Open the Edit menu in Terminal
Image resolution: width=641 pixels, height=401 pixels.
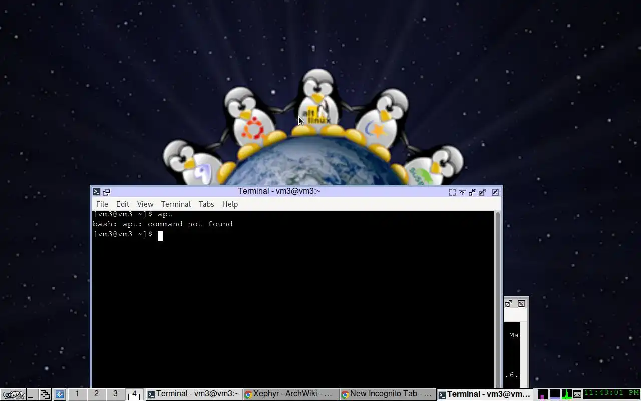[123, 204]
